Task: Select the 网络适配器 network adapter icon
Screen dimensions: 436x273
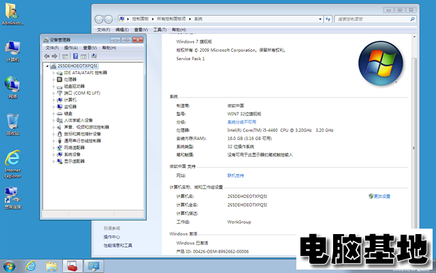Action: (59, 147)
